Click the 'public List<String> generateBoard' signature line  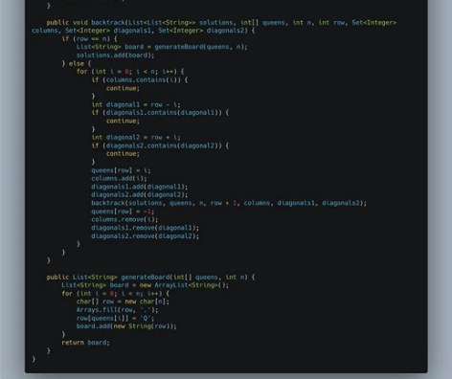150,278
